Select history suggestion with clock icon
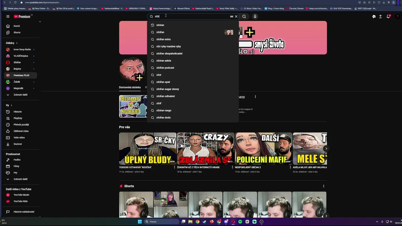The width and height of the screenshot is (402, 226). (193, 25)
